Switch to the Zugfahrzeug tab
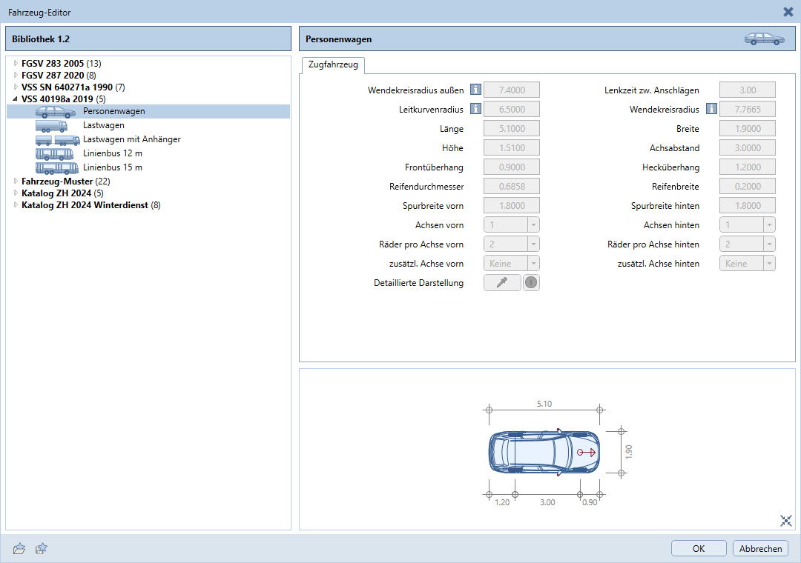The image size is (801, 563). pos(332,65)
